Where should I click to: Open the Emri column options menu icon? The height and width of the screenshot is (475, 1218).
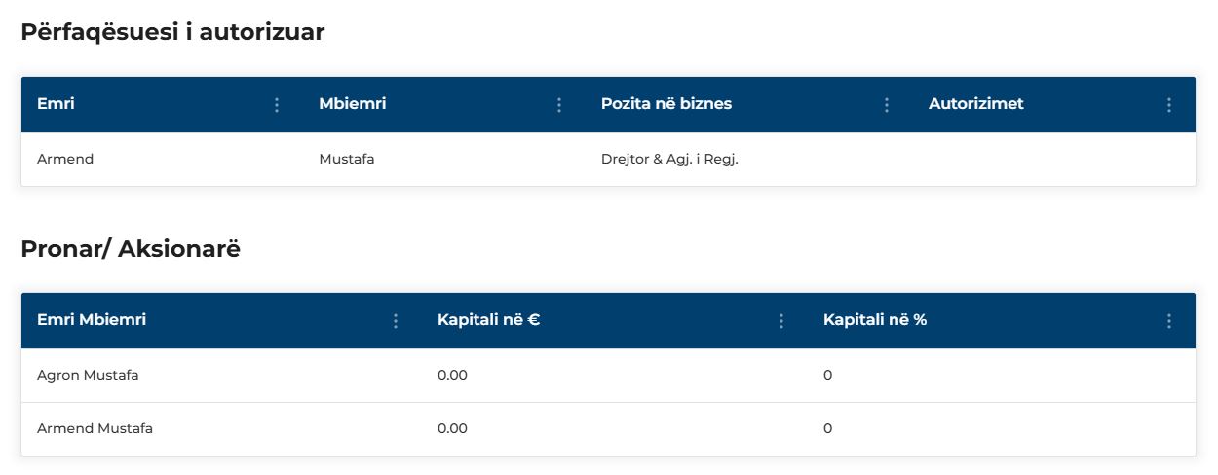click(277, 105)
